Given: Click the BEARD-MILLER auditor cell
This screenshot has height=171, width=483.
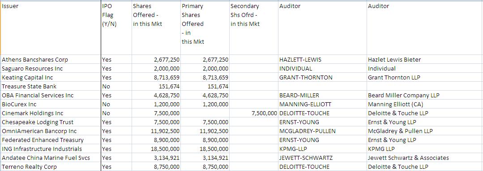Looking at the screenshot, I should tap(322, 95).
